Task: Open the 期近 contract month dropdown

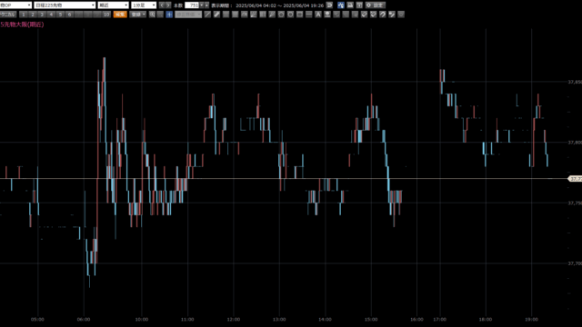Action: [113, 5]
